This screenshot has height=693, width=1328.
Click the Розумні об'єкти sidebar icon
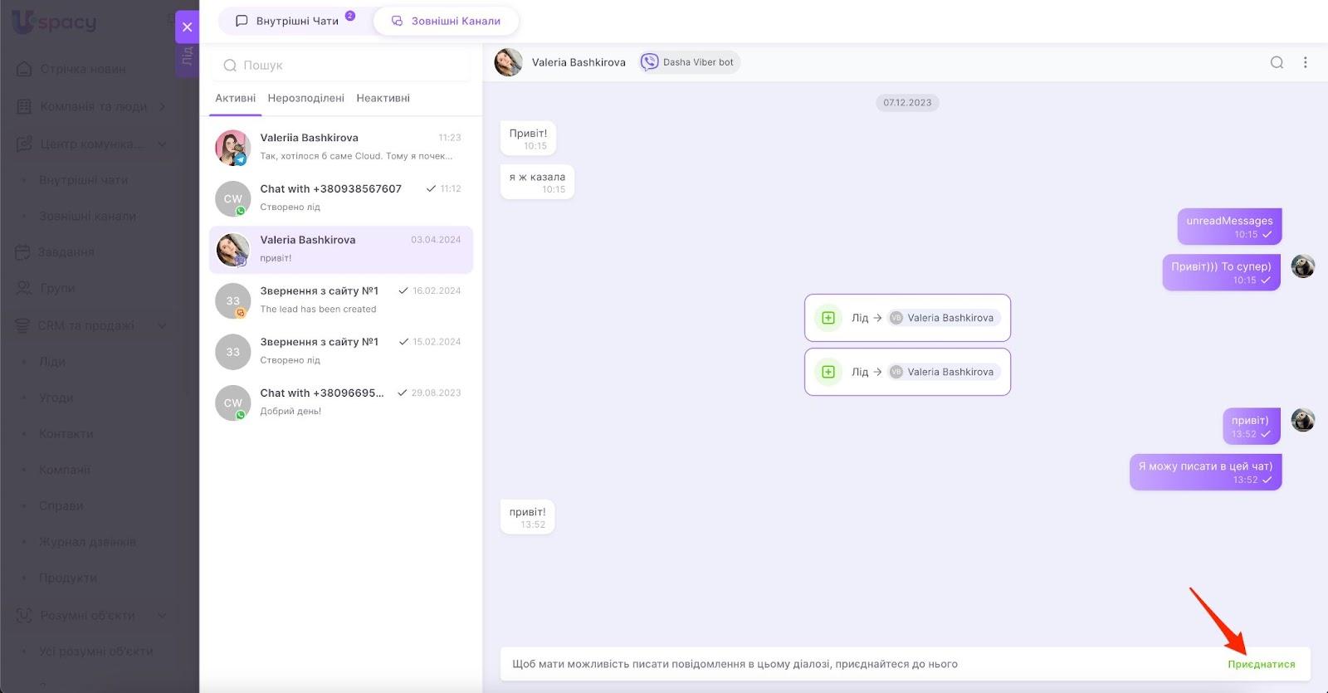point(24,615)
